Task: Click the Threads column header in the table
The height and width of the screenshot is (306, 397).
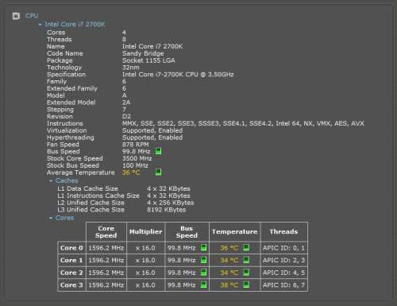Action: [x=283, y=232]
